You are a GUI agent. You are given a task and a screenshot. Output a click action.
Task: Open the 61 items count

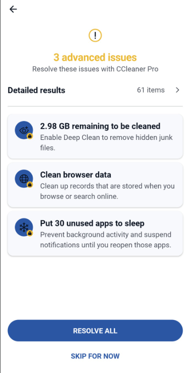tap(151, 90)
